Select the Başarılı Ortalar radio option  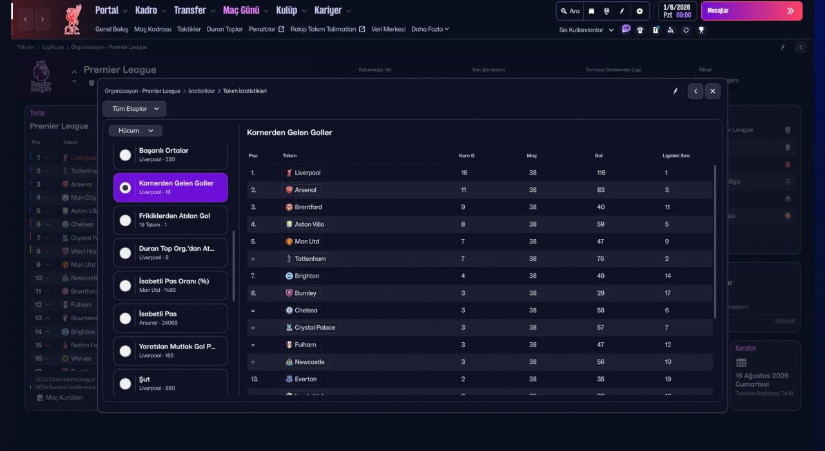pyautogui.click(x=125, y=155)
